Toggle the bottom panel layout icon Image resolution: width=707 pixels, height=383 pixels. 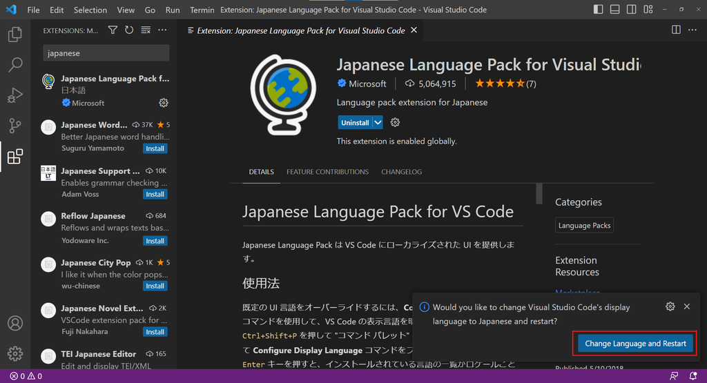614,10
